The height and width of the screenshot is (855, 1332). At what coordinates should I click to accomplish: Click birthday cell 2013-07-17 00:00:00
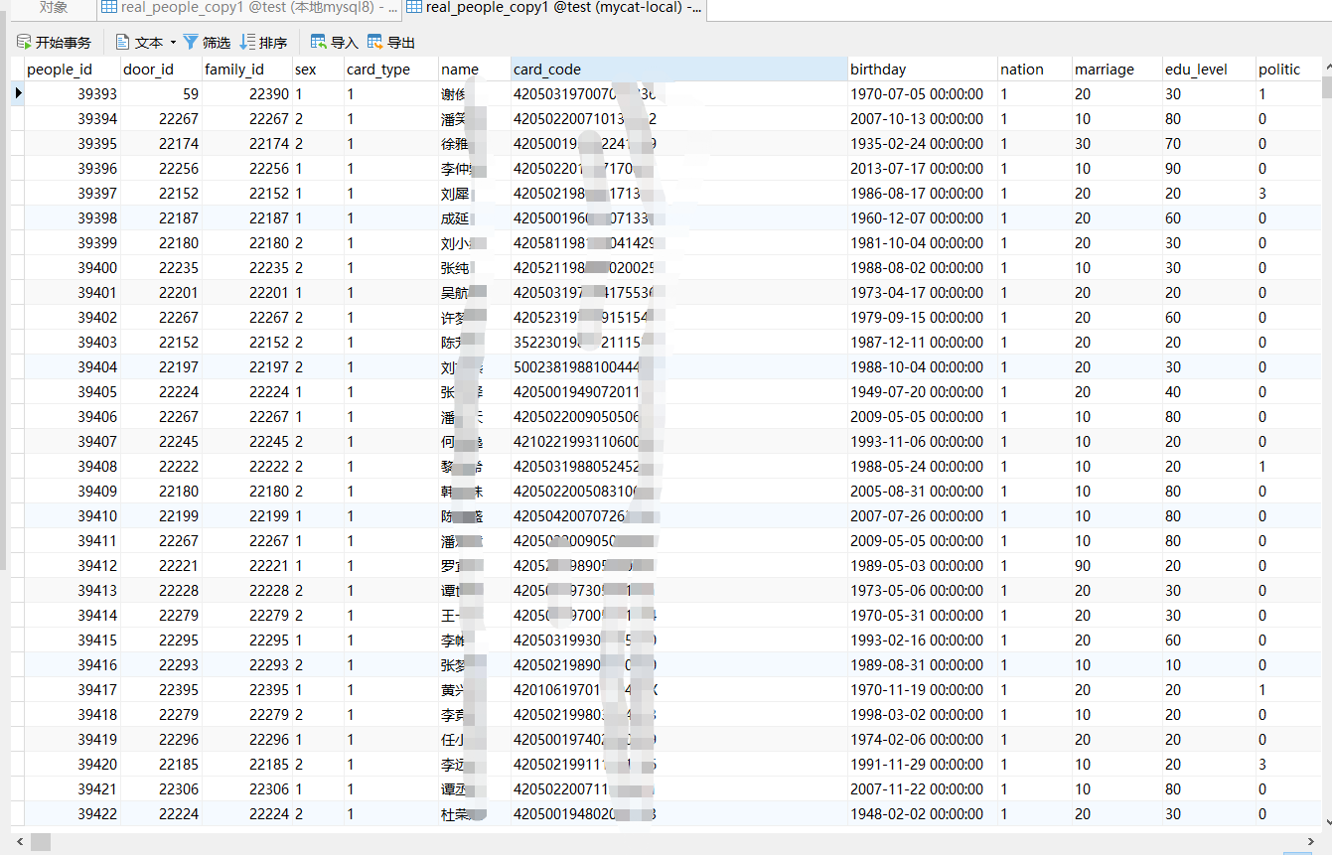click(x=923, y=169)
